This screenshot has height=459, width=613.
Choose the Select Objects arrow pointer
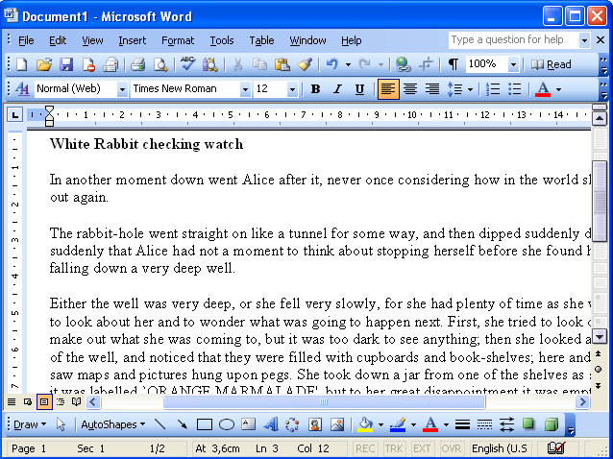[61, 424]
